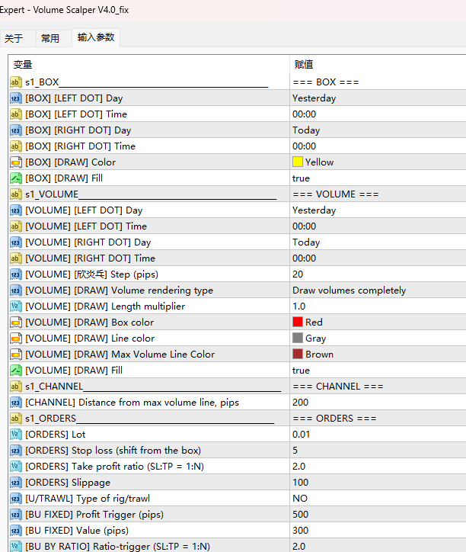Click the double icon beside Length multiplier
Viewport: 466px width, 552px height.
point(16,306)
